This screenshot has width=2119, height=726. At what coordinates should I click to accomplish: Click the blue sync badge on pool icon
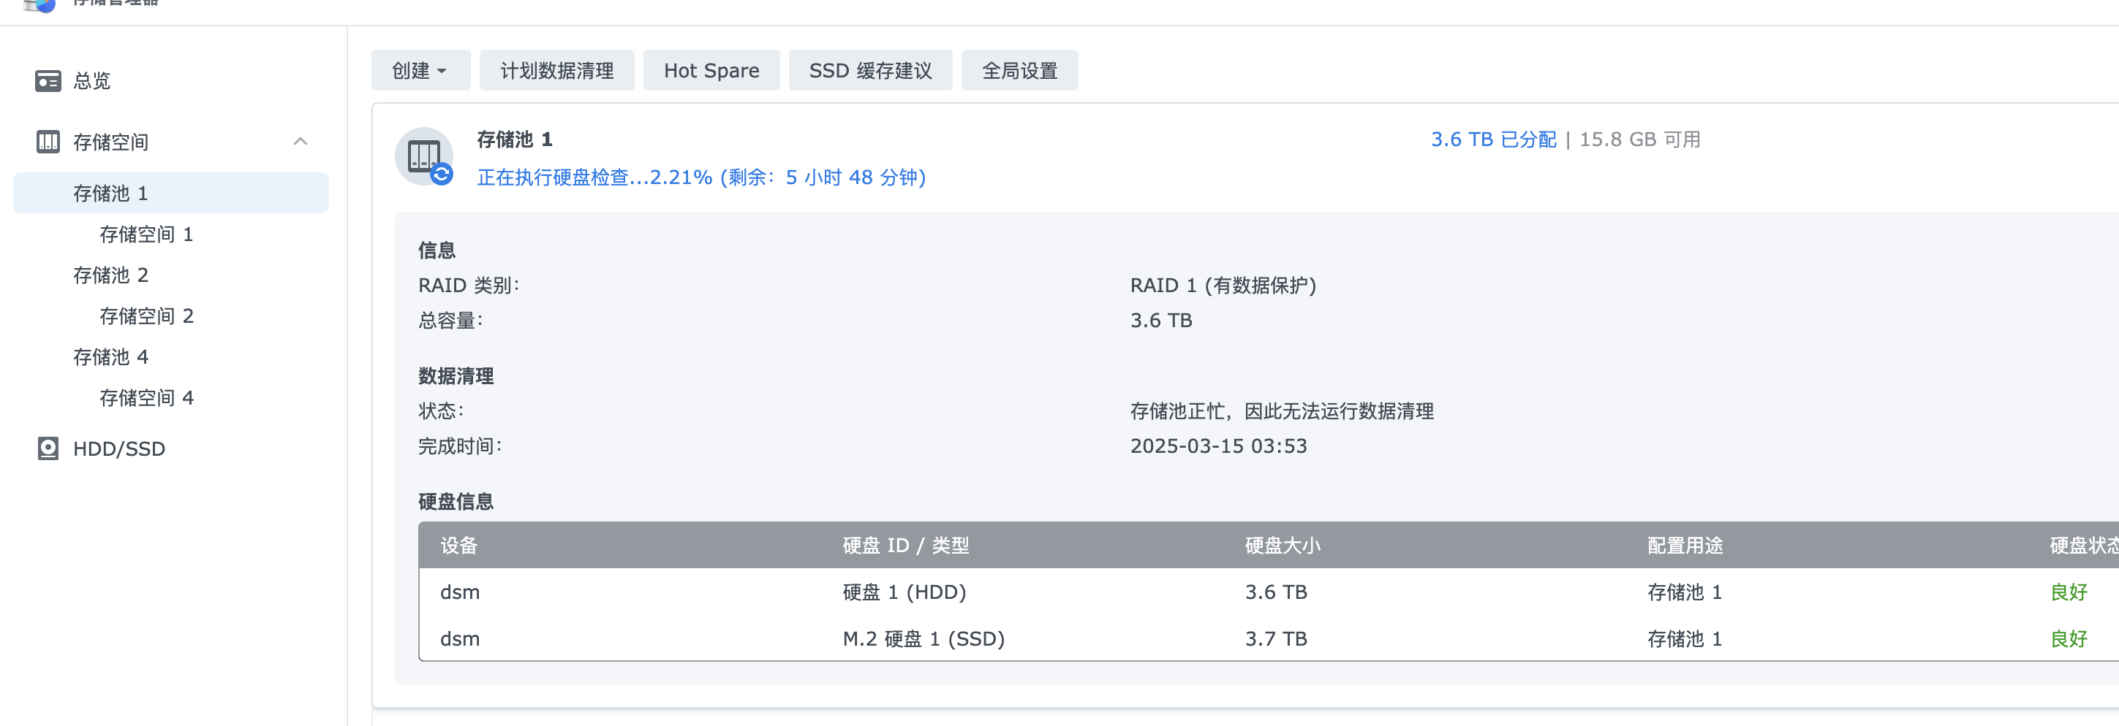[443, 175]
